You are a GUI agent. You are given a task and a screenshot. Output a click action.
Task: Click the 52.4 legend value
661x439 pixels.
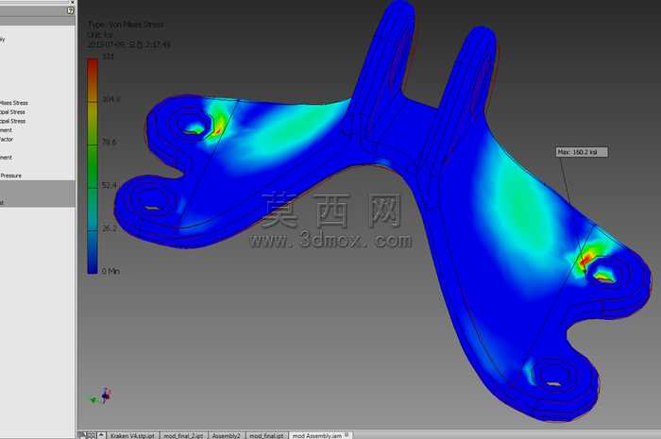(110, 185)
